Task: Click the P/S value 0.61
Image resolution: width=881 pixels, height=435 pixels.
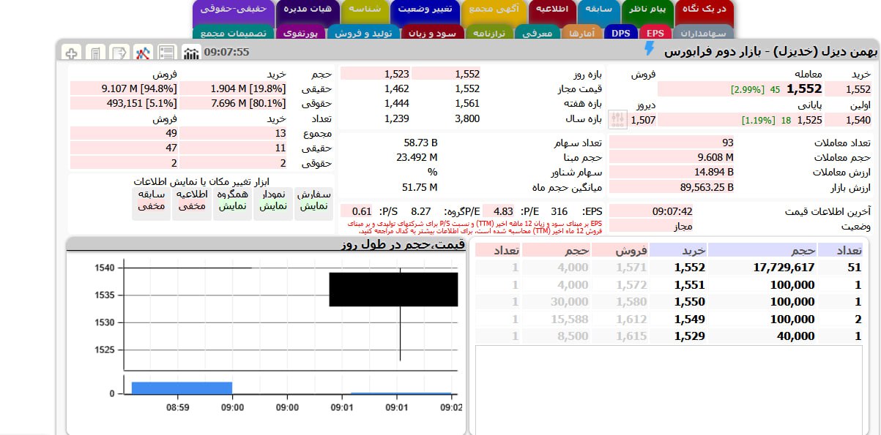Action: [362, 211]
